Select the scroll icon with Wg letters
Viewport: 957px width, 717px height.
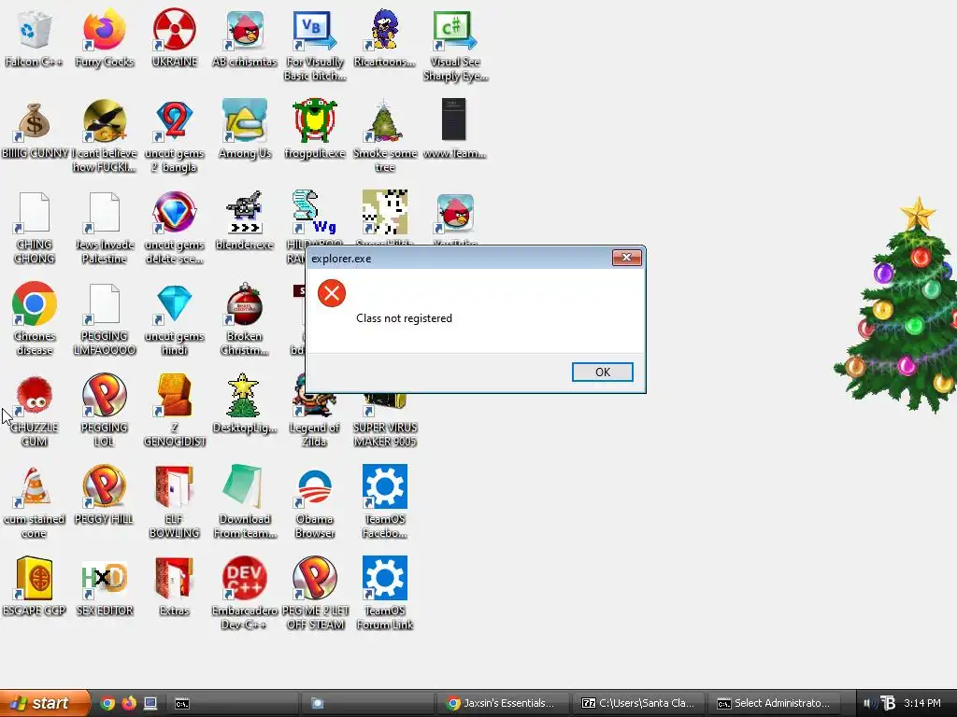pos(314,212)
